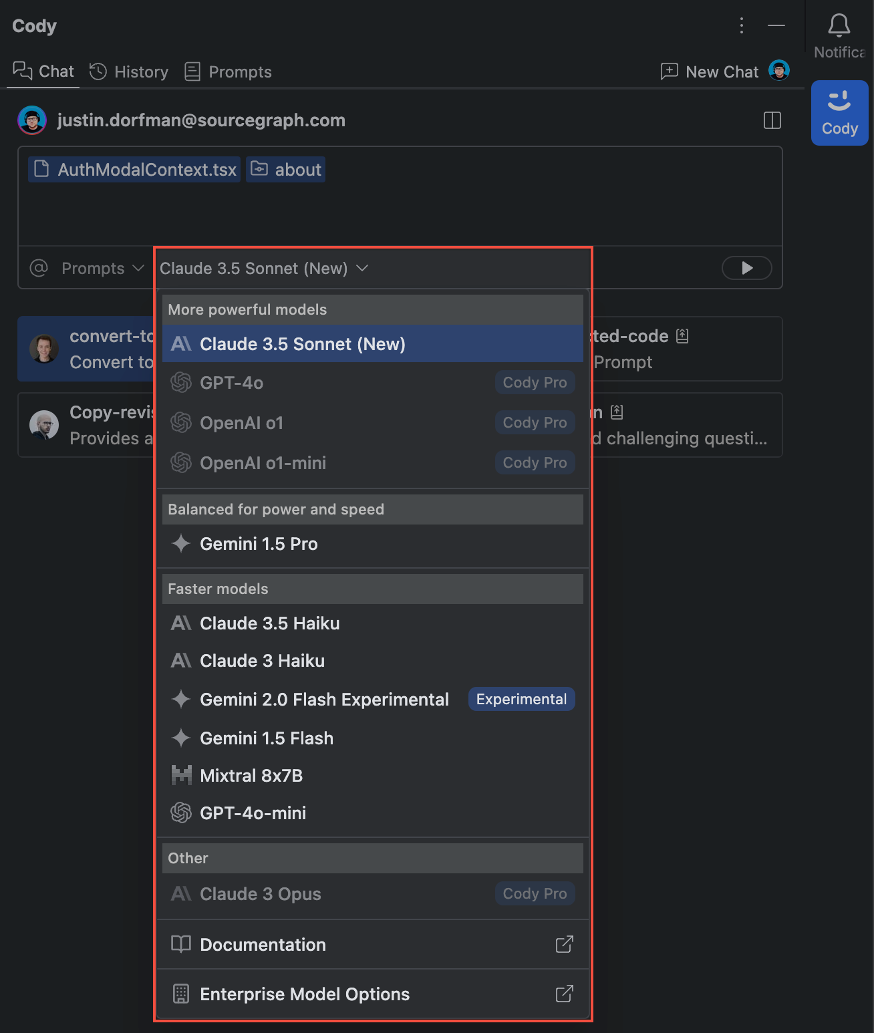This screenshot has width=874, height=1033.
Task: Click the Anthropic icon for Claude 3.5 Haiku
Action: pyautogui.click(x=181, y=623)
